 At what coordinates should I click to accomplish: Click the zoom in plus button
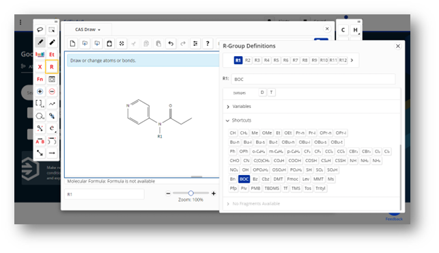click(214, 194)
